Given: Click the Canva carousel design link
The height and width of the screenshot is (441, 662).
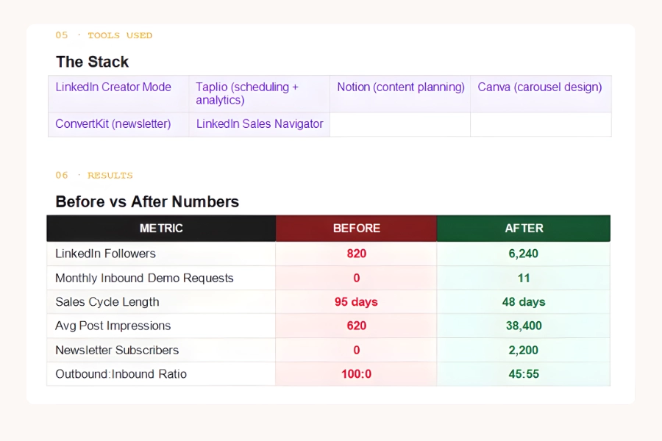Looking at the screenshot, I should (x=539, y=87).
